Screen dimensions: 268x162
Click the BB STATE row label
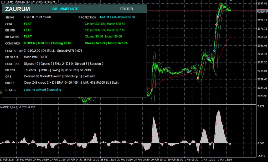[x=12, y=57]
